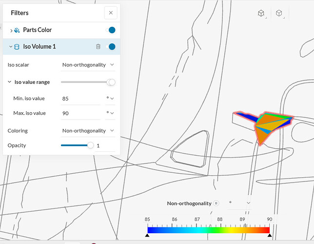Viewport: 314px width, 244px height.
Task: Click the Opacity value field
Action: pyautogui.click(x=105, y=145)
